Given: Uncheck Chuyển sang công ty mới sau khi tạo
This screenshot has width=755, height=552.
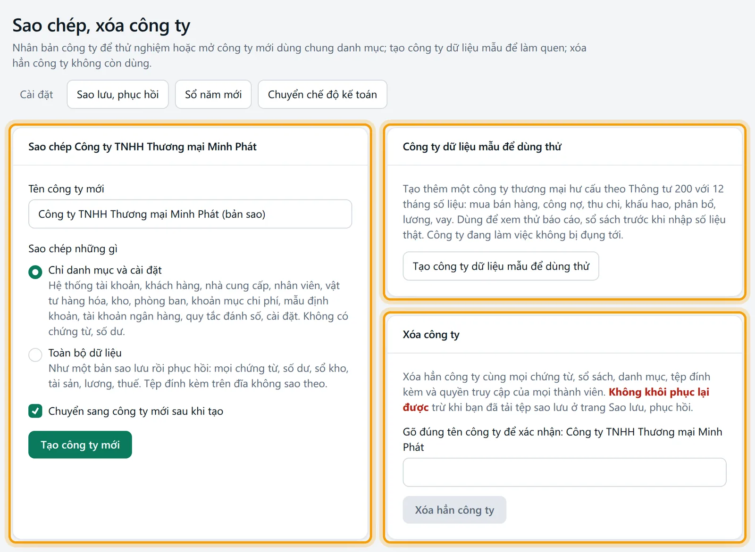Looking at the screenshot, I should (x=35, y=411).
